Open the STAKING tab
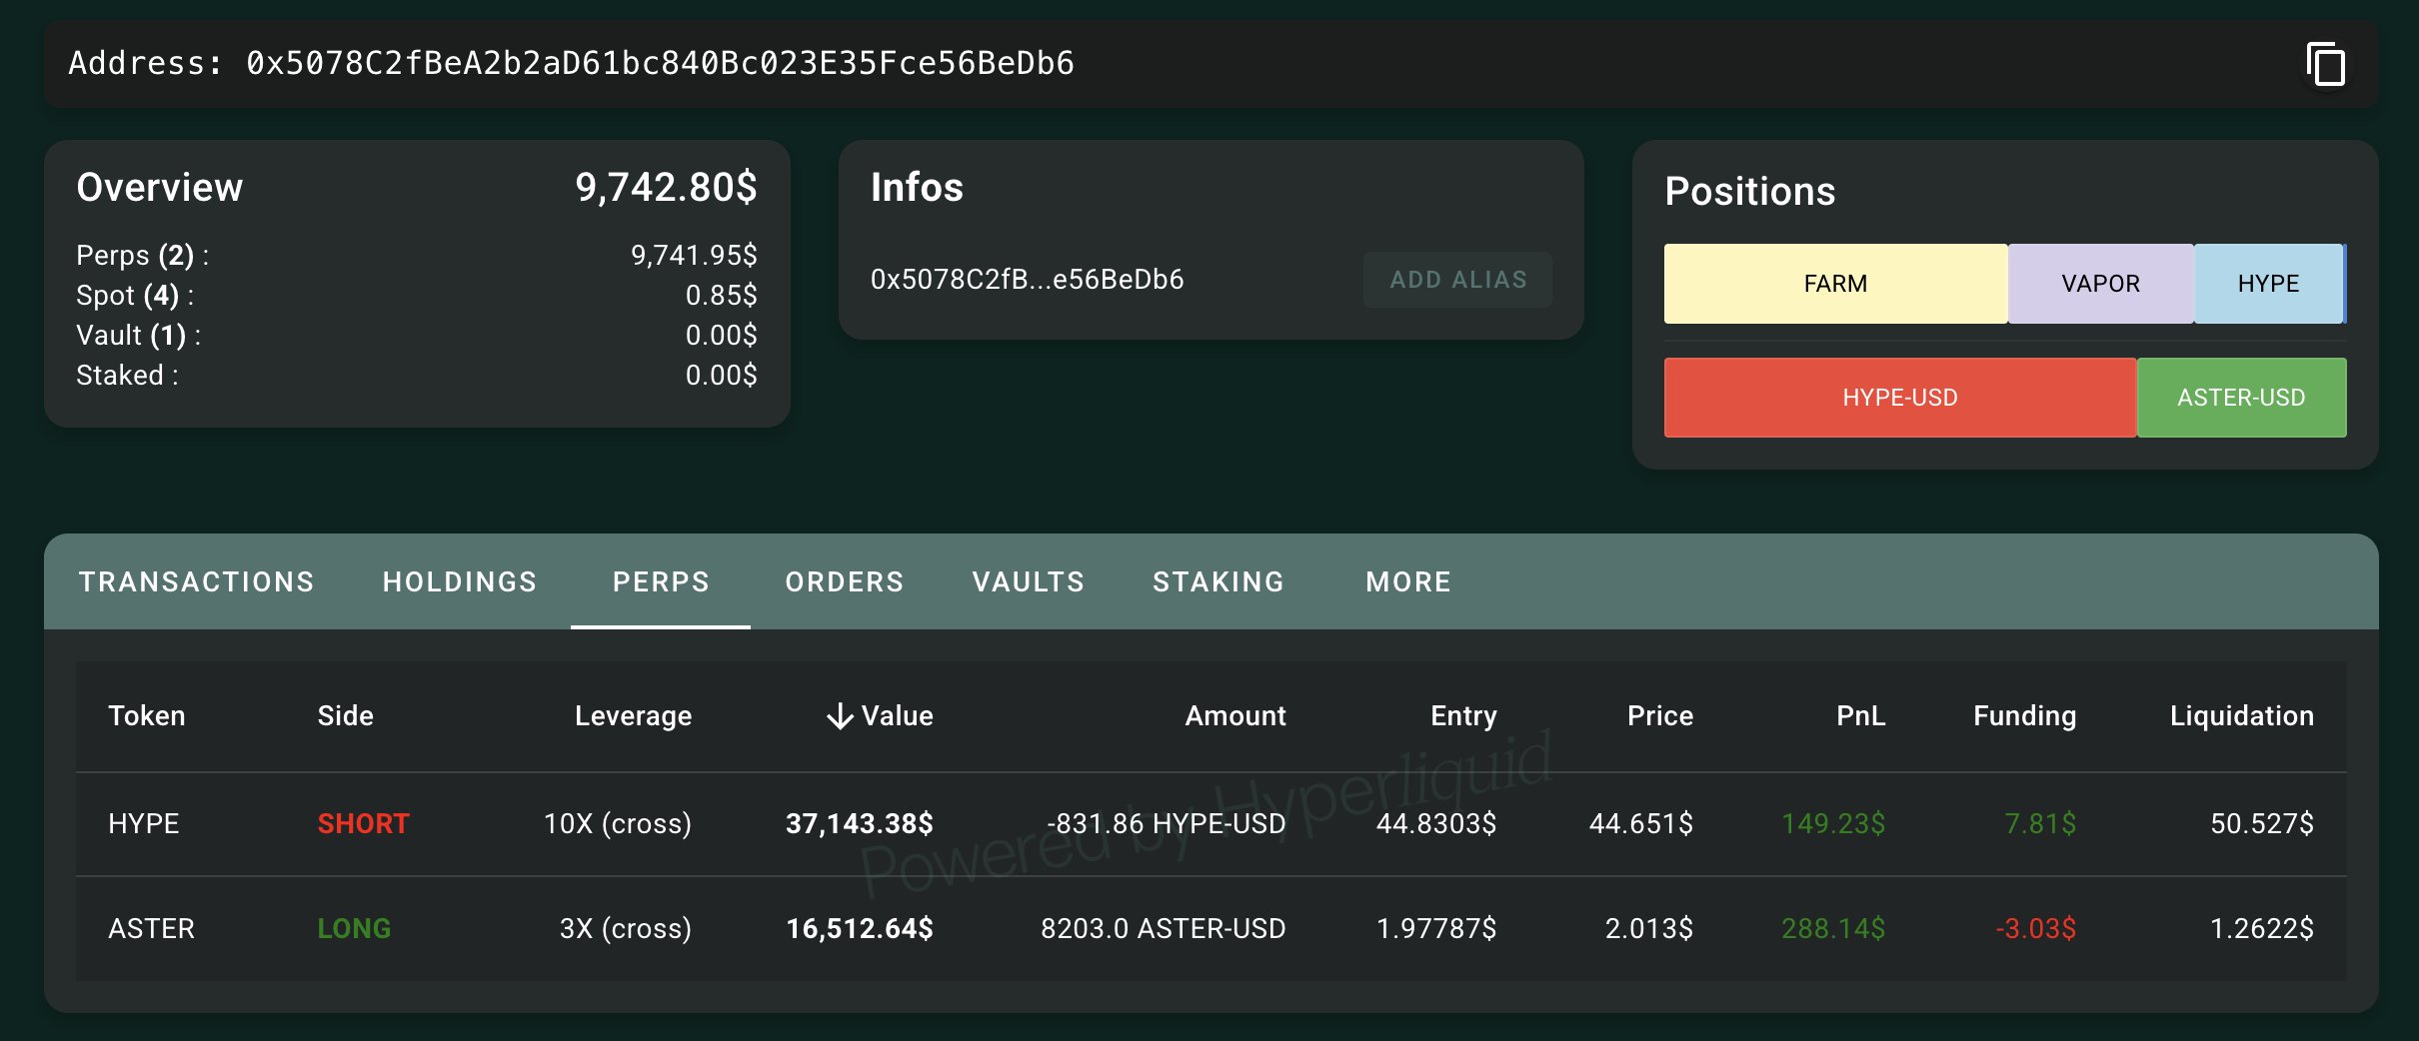This screenshot has height=1041, width=2419. [1218, 581]
